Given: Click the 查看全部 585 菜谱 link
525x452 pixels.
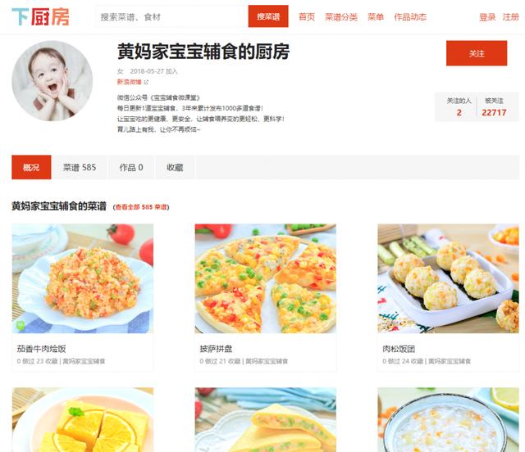Looking at the screenshot, I should (141, 207).
